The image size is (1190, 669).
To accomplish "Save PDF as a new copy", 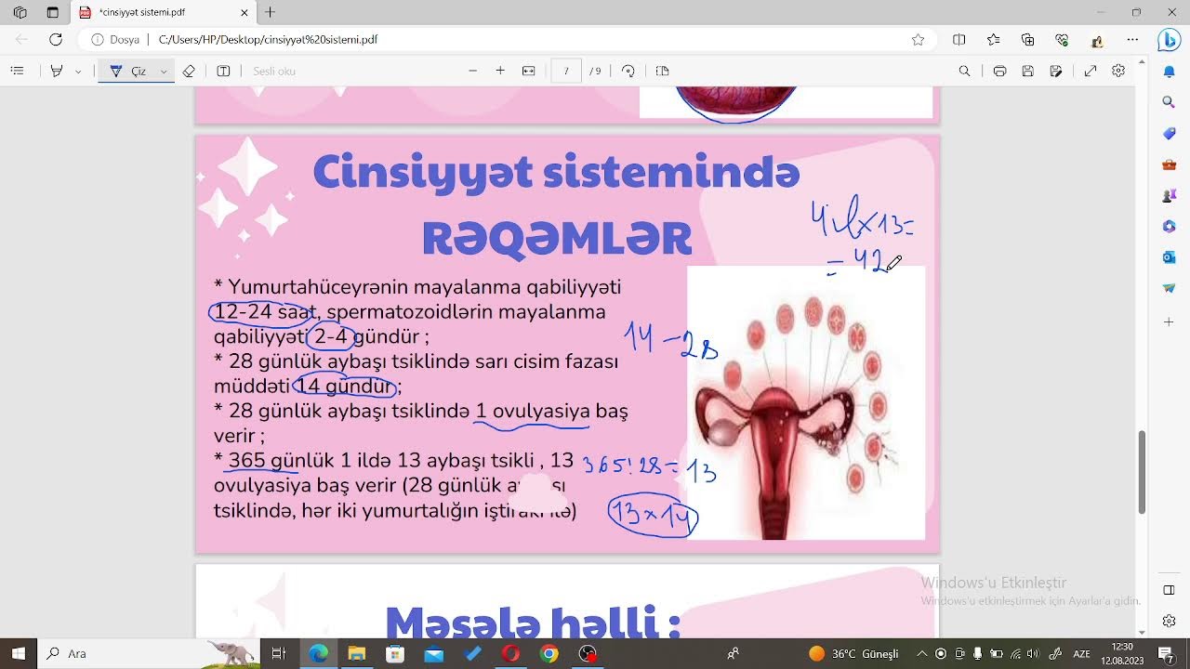I will tap(1056, 71).
